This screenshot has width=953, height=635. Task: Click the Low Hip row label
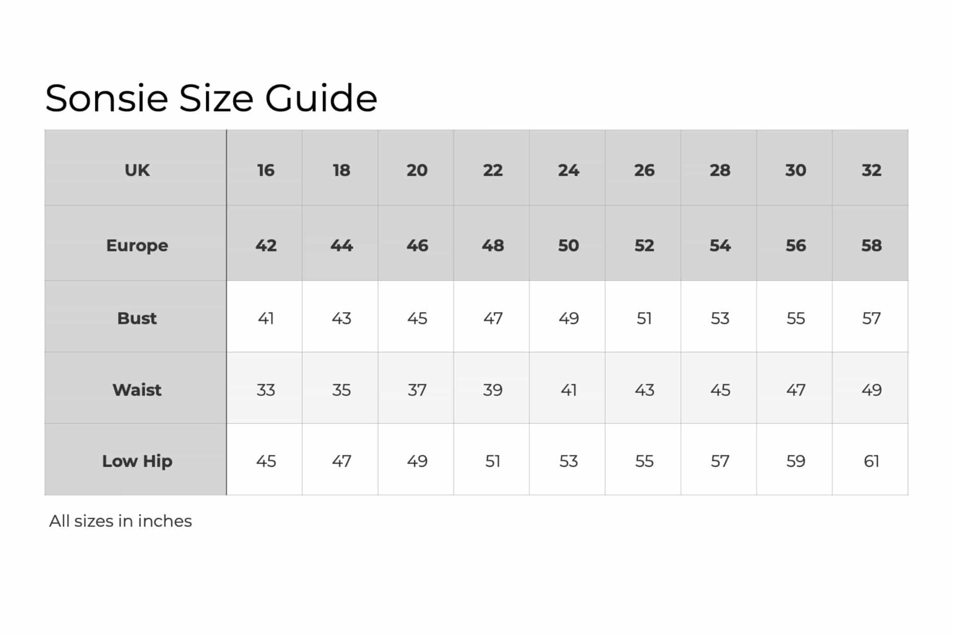tap(137, 461)
